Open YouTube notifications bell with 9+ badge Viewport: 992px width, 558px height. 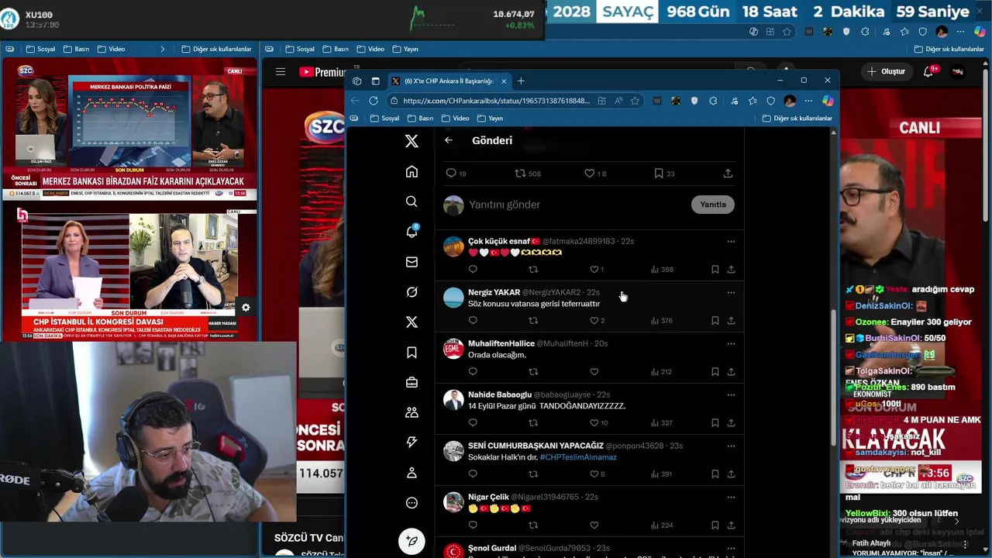click(x=928, y=71)
